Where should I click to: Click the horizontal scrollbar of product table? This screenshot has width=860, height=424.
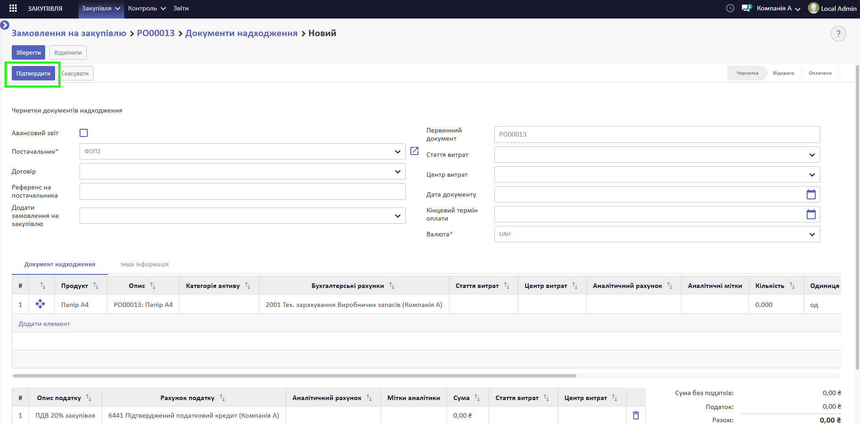[x=295, y=376]
